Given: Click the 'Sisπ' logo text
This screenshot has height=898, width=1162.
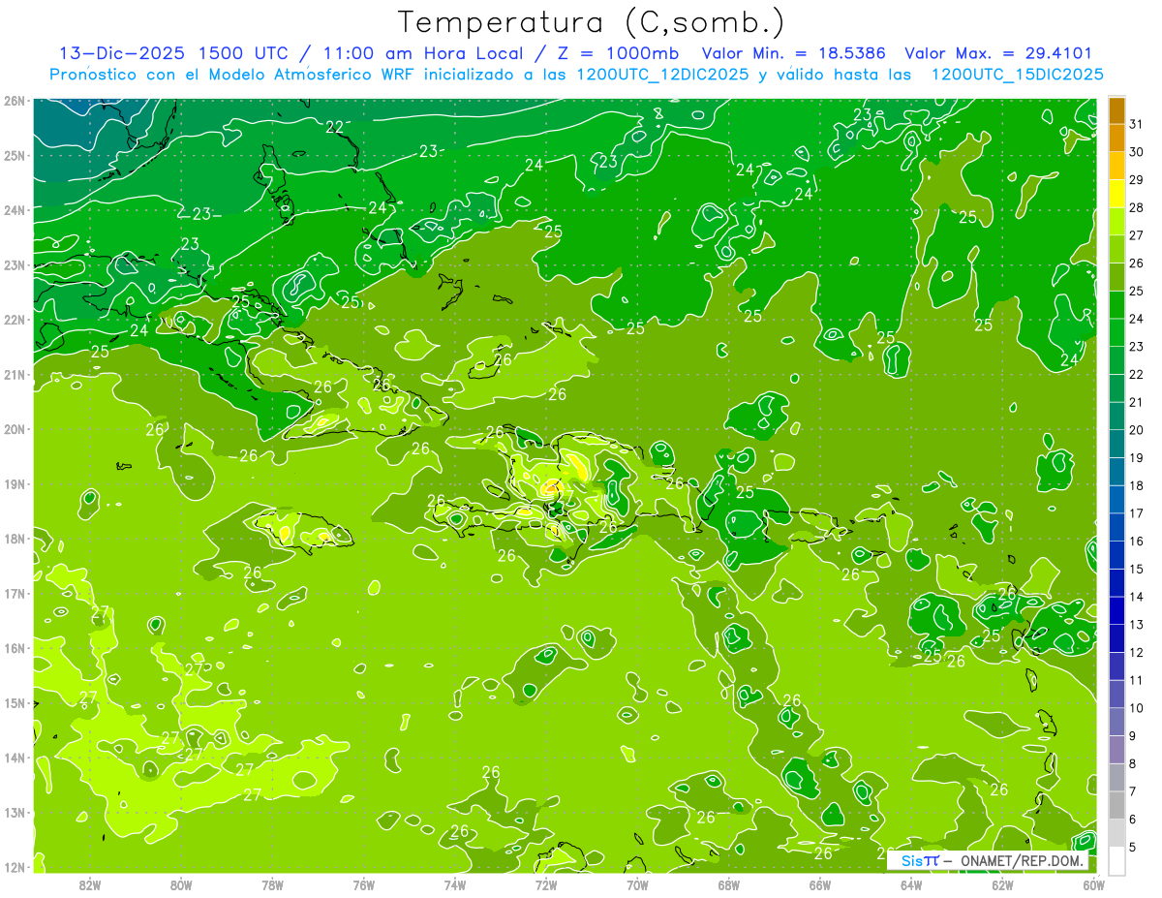Looking at the screenshot, I should 920,860.
